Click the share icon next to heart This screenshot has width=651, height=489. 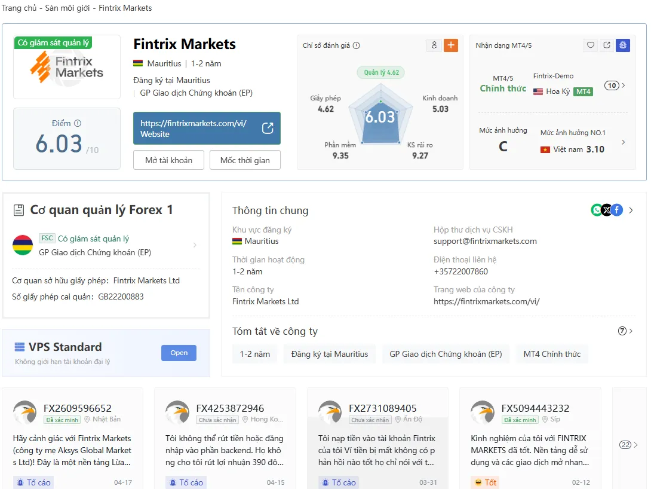[x=607, y=45]
